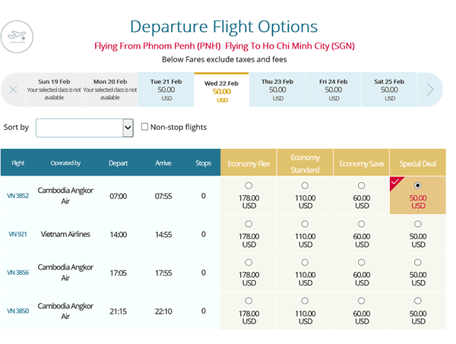Pick Economy Standard for flight VN 3856

pyautogui.click(x=305, y=262)
